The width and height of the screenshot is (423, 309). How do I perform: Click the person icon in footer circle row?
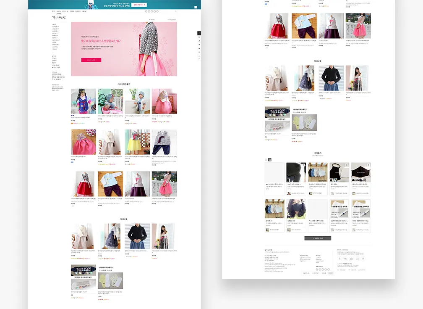(x=363, y=259)
